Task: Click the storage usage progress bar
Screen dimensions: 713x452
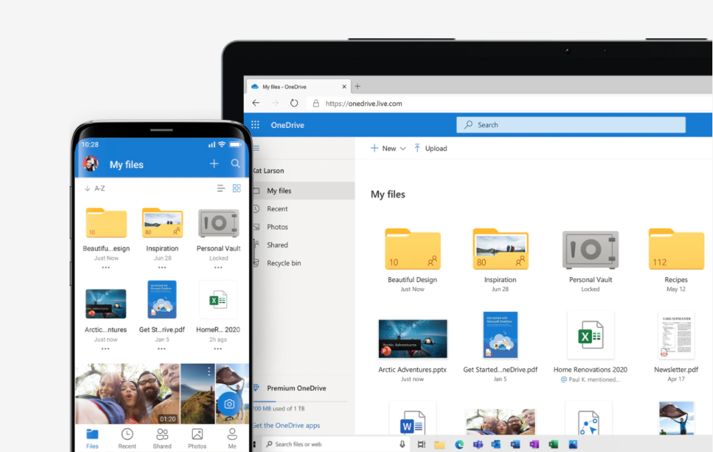Action: pyautogui.click(x=300, y=402)
